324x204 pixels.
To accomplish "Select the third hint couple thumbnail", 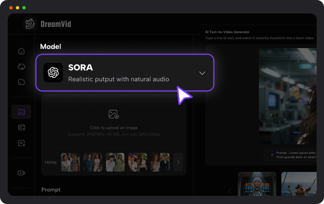I will tap(115, 162).
